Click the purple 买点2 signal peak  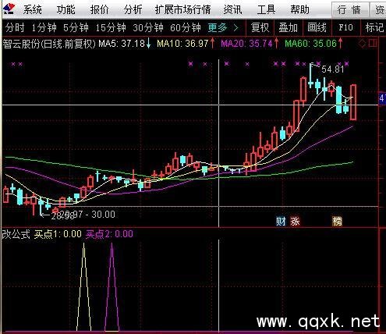pos(112,244)
